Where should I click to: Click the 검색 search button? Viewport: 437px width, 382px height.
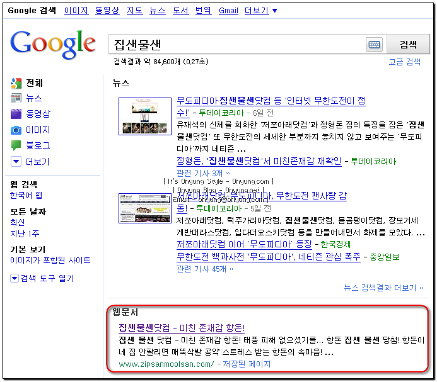[x=408, y=44]
